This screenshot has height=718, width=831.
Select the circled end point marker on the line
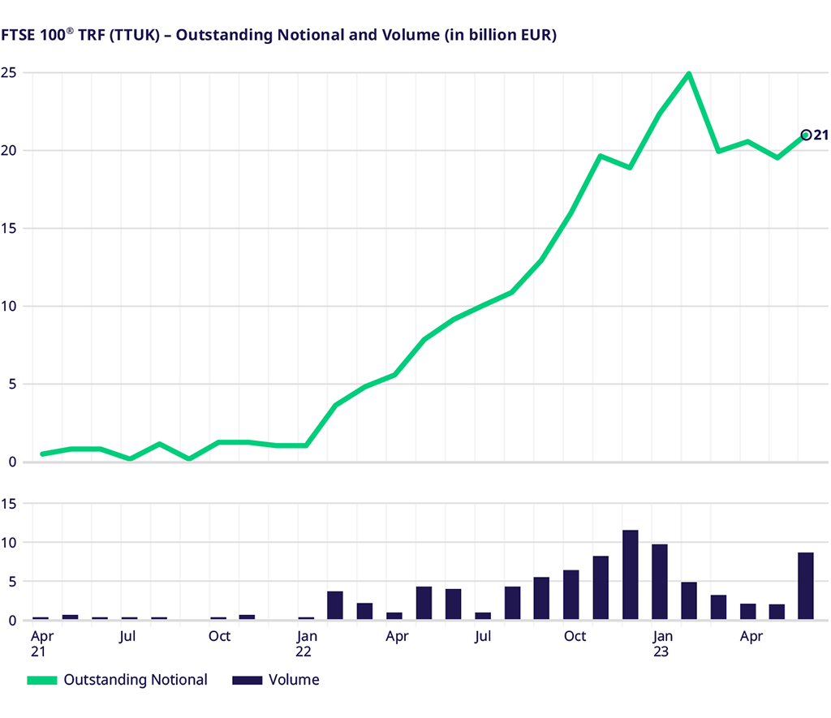[x=806, y=135]
